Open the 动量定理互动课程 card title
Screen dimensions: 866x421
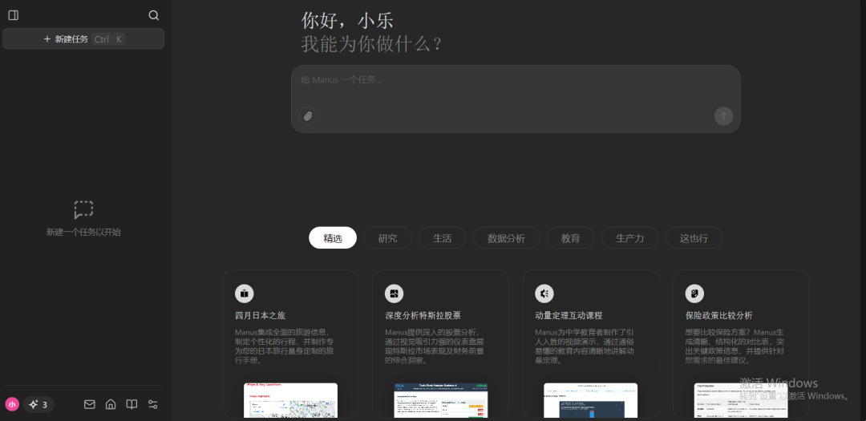tap(569, 315)
